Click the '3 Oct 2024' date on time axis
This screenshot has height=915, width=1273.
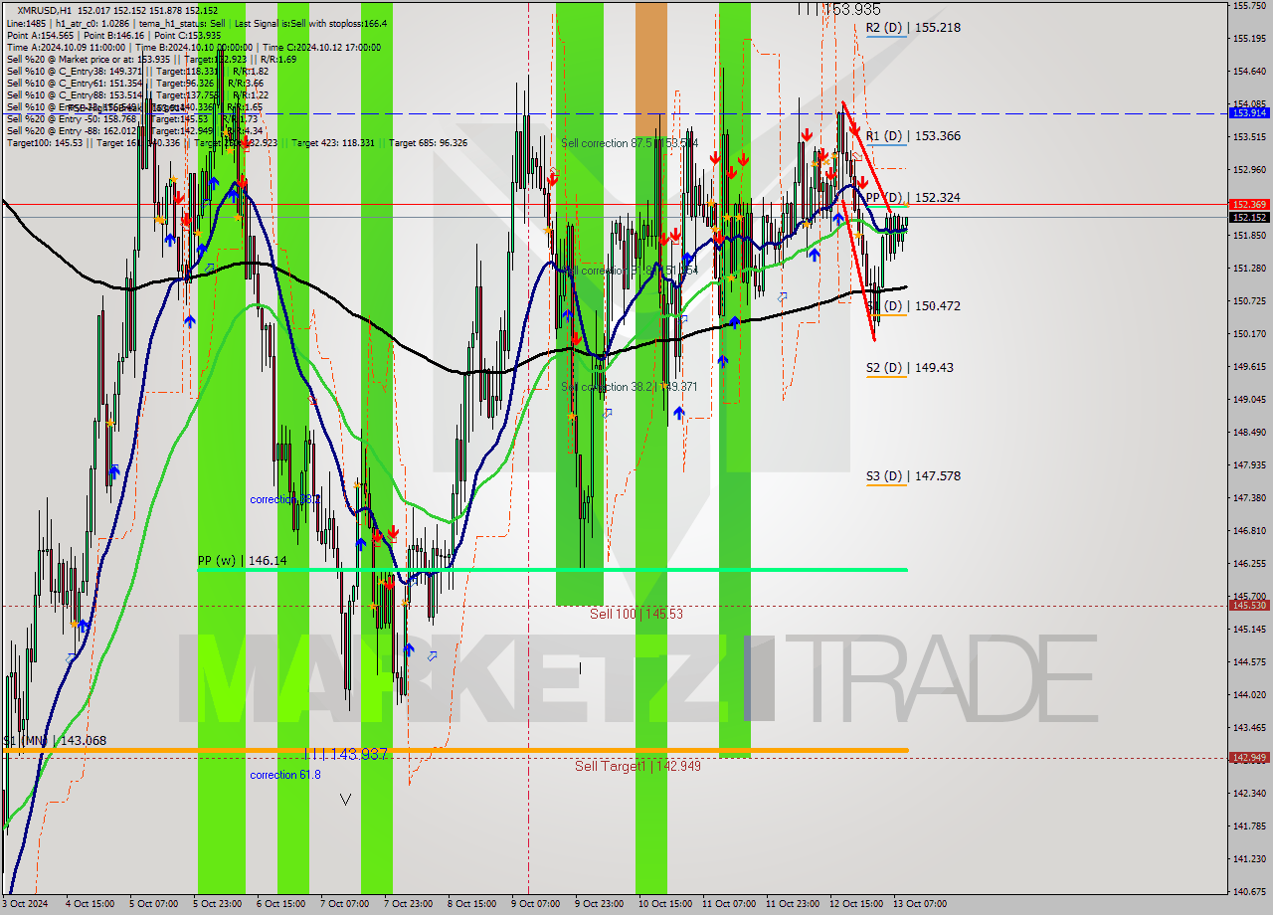23,904
